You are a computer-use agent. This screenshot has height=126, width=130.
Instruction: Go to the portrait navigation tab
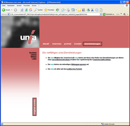(x=68, y=44)
